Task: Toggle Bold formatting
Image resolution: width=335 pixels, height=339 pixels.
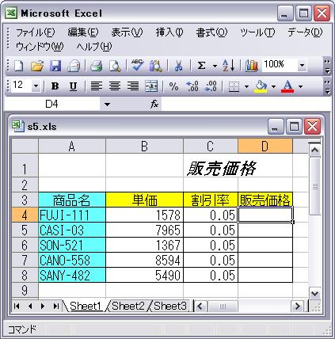Action: point(55,86)
